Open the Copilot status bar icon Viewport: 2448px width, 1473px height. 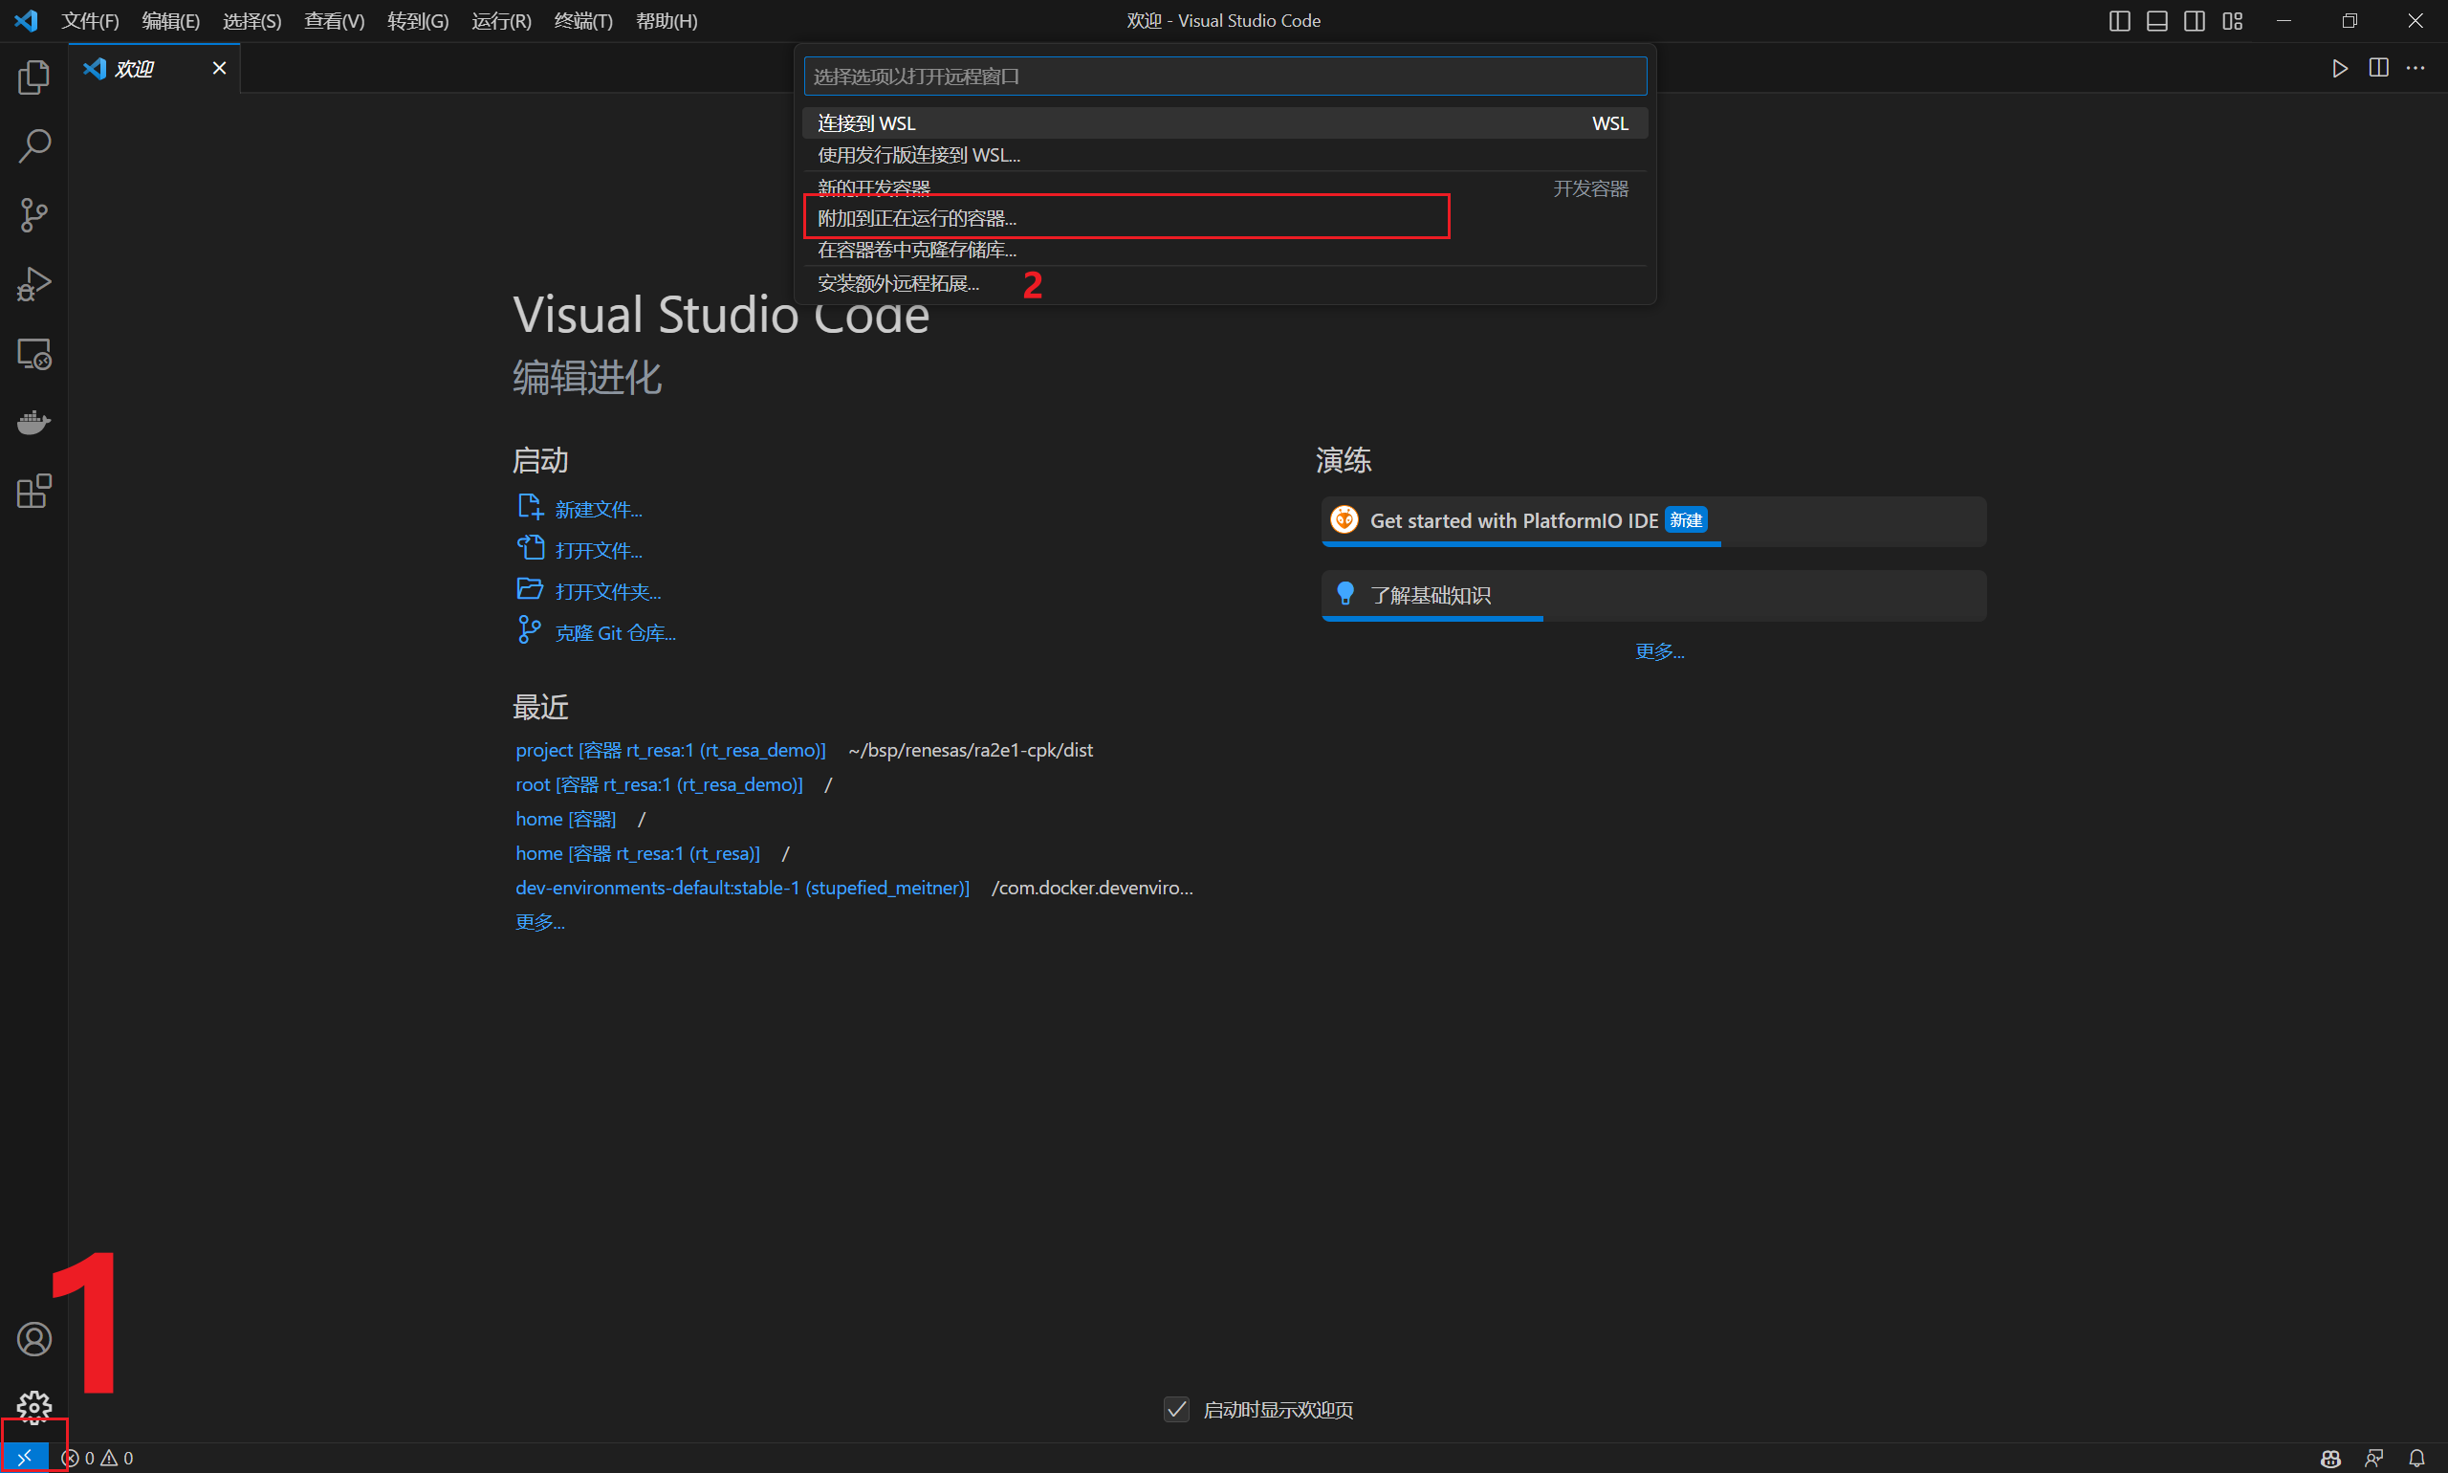(2331, 1458)
